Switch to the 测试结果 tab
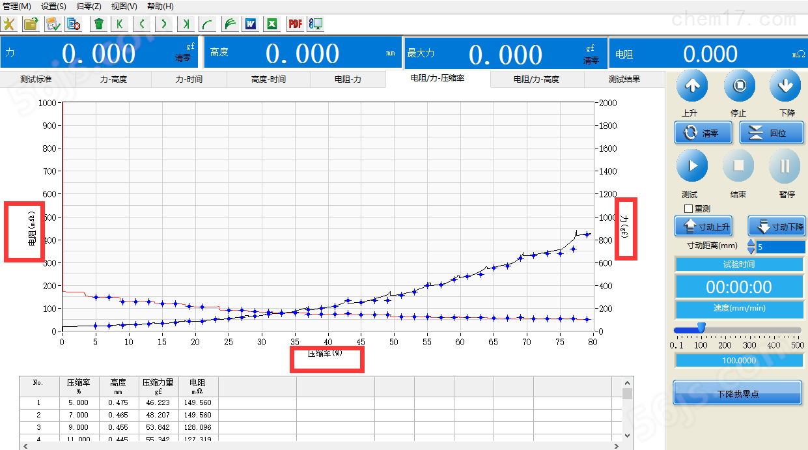The image size is (808, 450). 624,79
